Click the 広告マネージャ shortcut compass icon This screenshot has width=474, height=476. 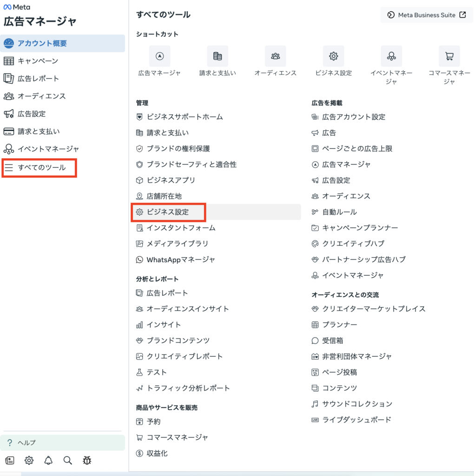coord(159,56)
